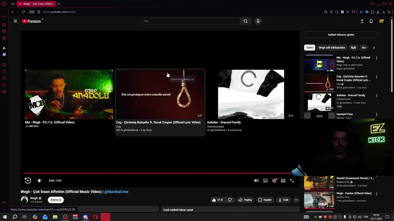This screenshot has height=221, width=394.
Task: Go back in browser history
Action: [12, 12]
